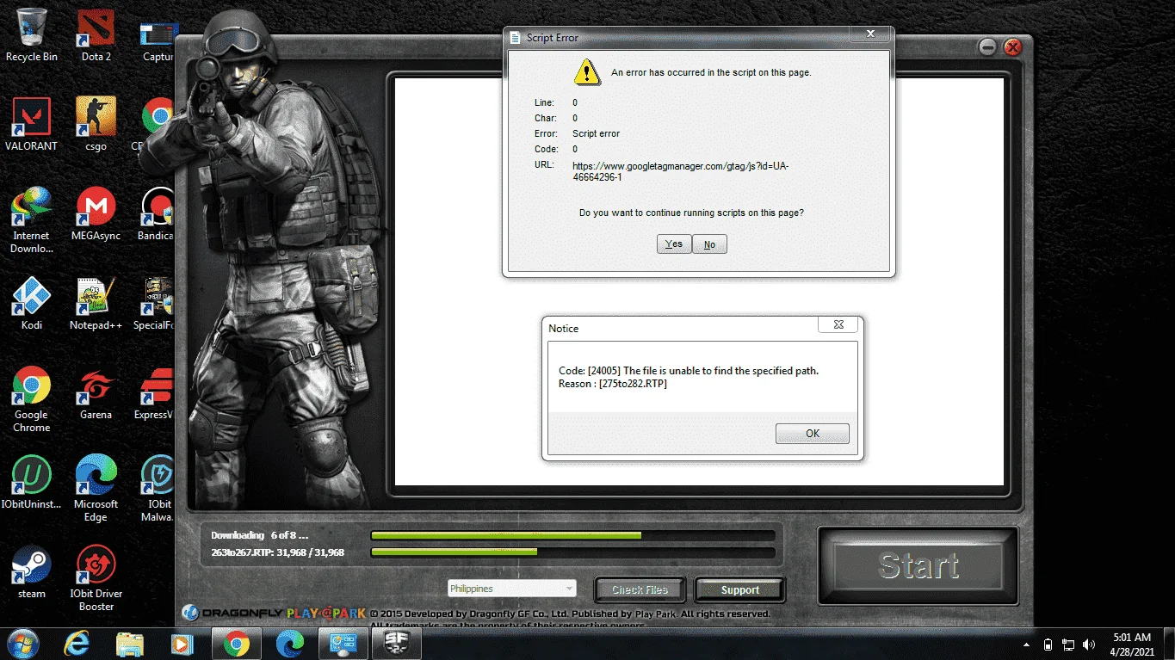Expand the Philippines region dropdown

pos(511,589)
